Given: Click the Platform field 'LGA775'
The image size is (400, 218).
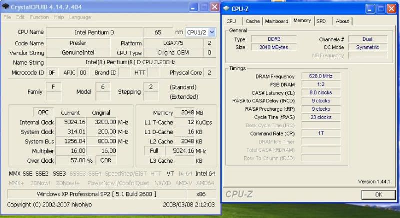Looking at the screenshot, I should (173, 43).
